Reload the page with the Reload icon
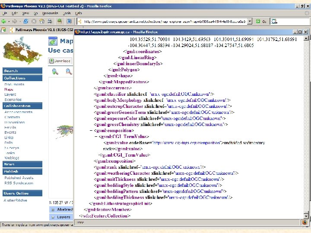 (x=26, y=21)
